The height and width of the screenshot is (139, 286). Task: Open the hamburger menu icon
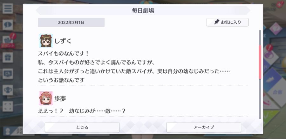coord(8,8)
